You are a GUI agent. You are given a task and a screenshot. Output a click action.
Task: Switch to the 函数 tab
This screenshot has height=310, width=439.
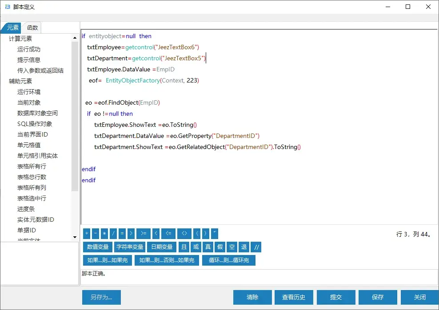(x=32, y=27)
